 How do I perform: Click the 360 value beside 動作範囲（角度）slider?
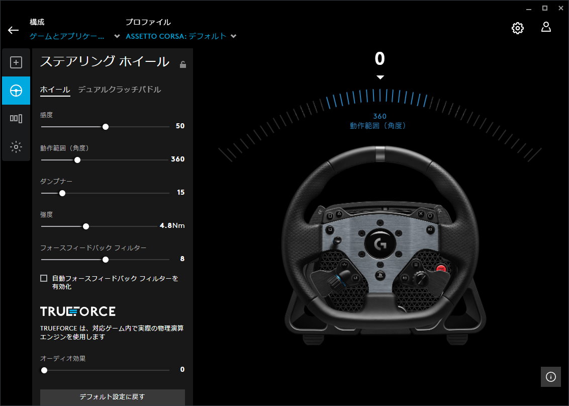(x=178, y=159)
